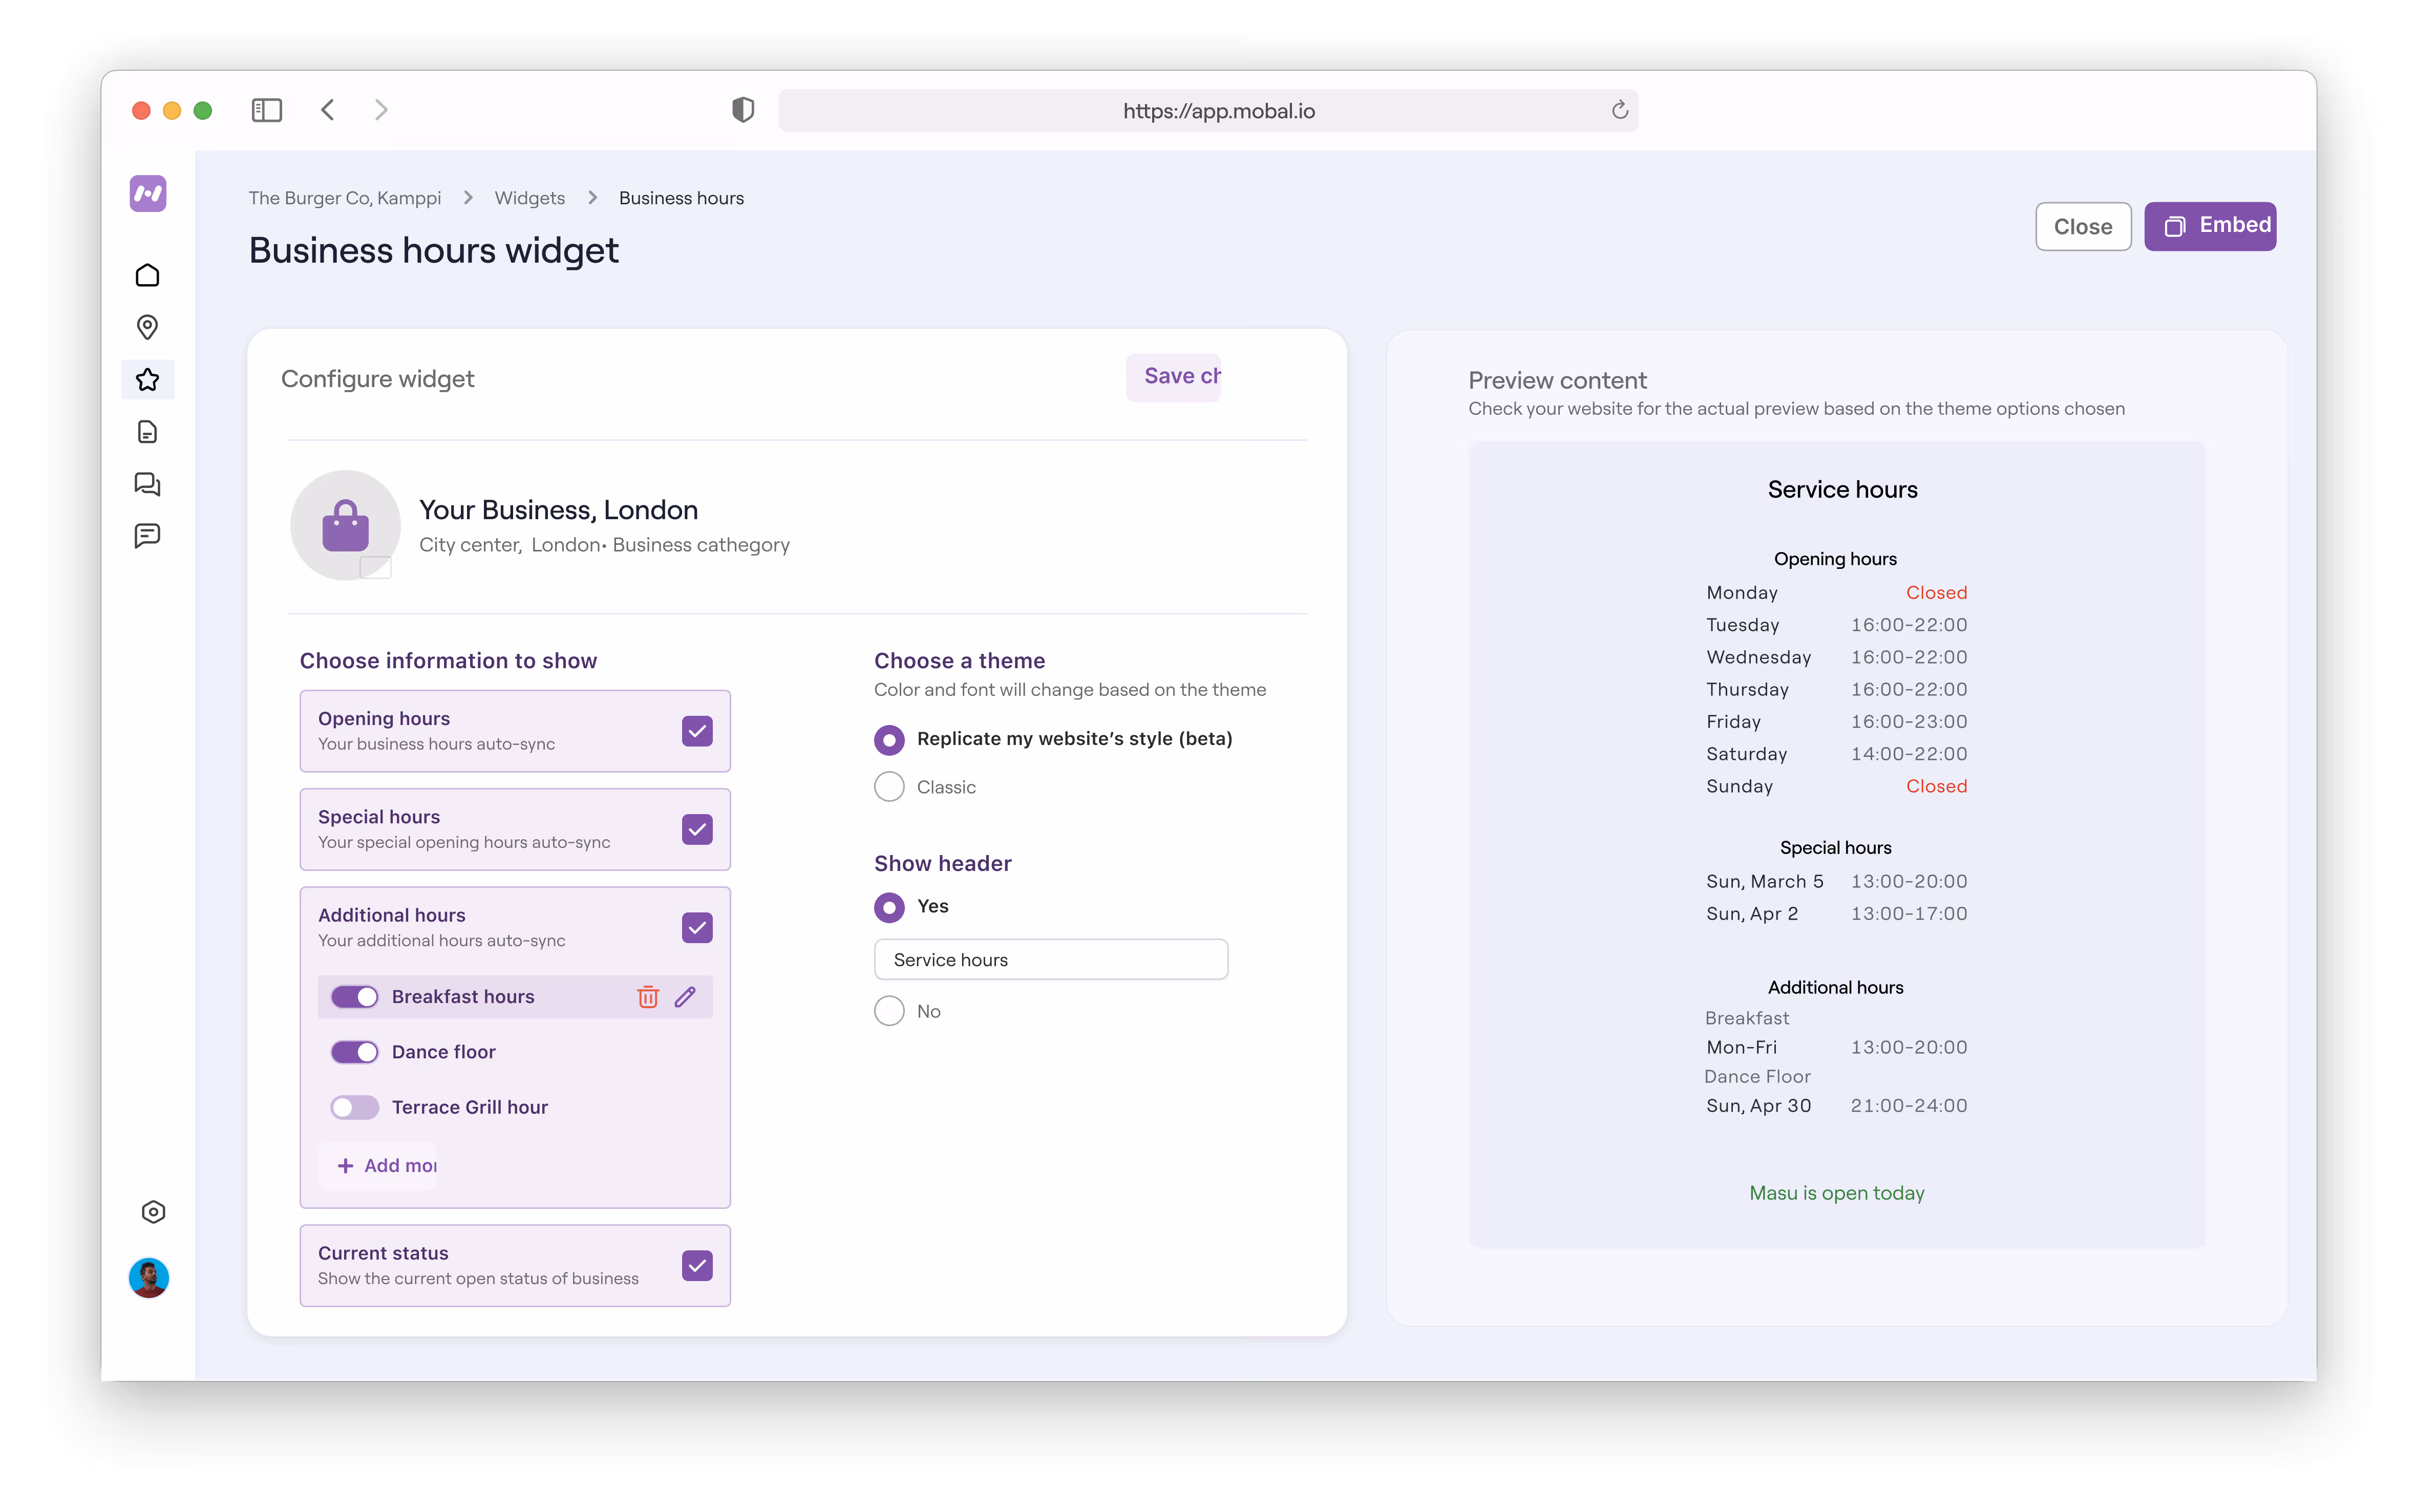Select the star Widgets icon in sidebar
This screenshot has height=1512, width=2417.
(x=148, y=380)
